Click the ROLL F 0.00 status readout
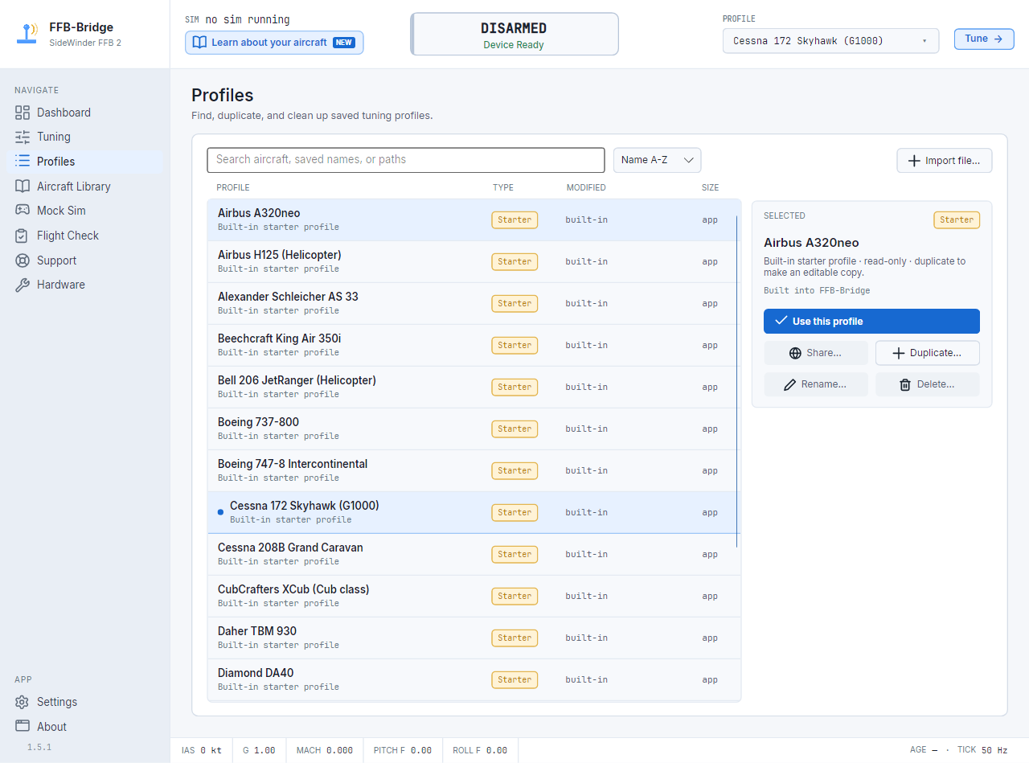 tap(480, 750)
